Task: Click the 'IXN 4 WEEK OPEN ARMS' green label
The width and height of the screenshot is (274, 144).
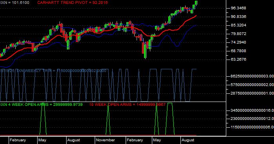Action: [x=41, y=105]
